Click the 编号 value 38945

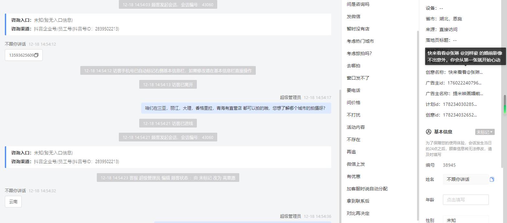(x=449, y=165)
